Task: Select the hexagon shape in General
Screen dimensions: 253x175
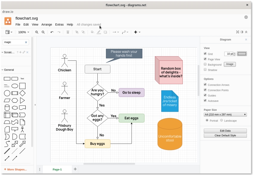Action: tap(15, 100)
